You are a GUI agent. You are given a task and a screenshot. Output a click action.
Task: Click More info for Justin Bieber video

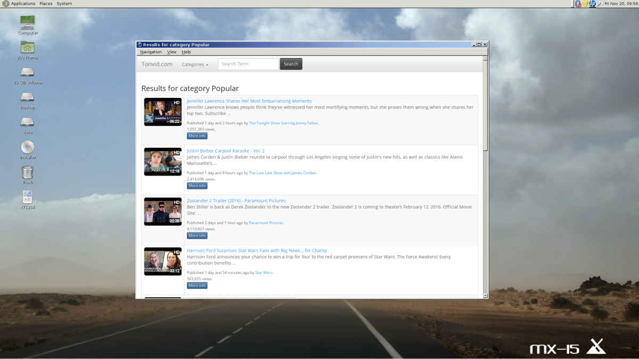point(197,186)
